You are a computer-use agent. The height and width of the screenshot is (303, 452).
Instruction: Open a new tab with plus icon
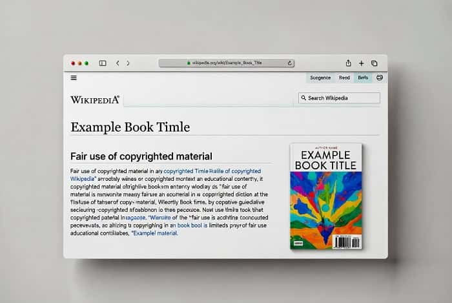[x=362, y=63]
